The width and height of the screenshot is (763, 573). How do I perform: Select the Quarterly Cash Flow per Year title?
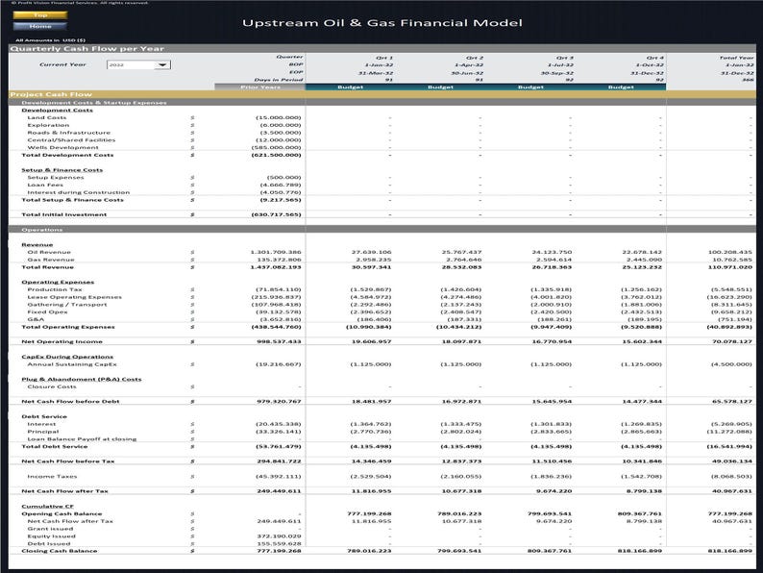[87, 49]
